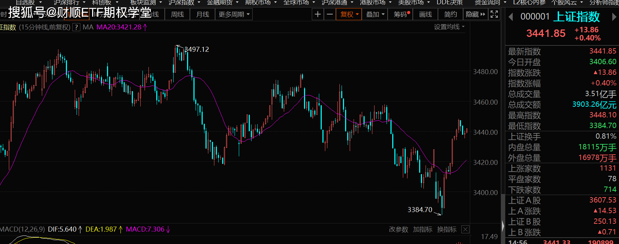Switch to 简约 simple mode
Image resolution: width=619 pixels, height=244 pixels.
(x=451, y=14)
